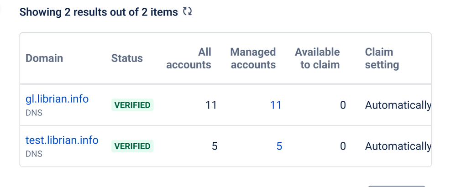Click the DNS label under test.librian.info

point(34,154)
